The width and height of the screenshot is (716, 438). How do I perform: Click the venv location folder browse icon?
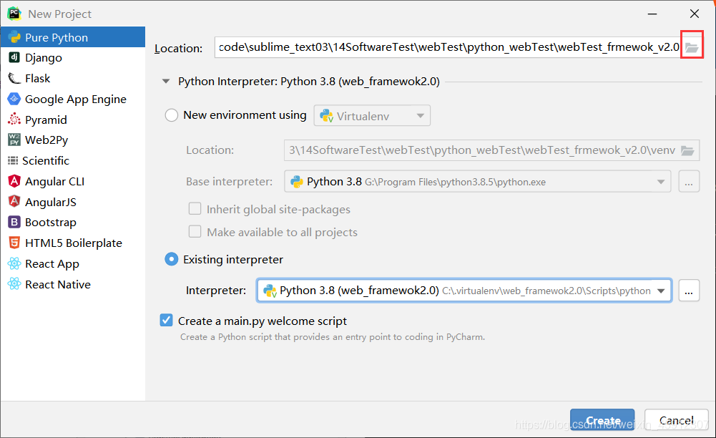(687, 150)
